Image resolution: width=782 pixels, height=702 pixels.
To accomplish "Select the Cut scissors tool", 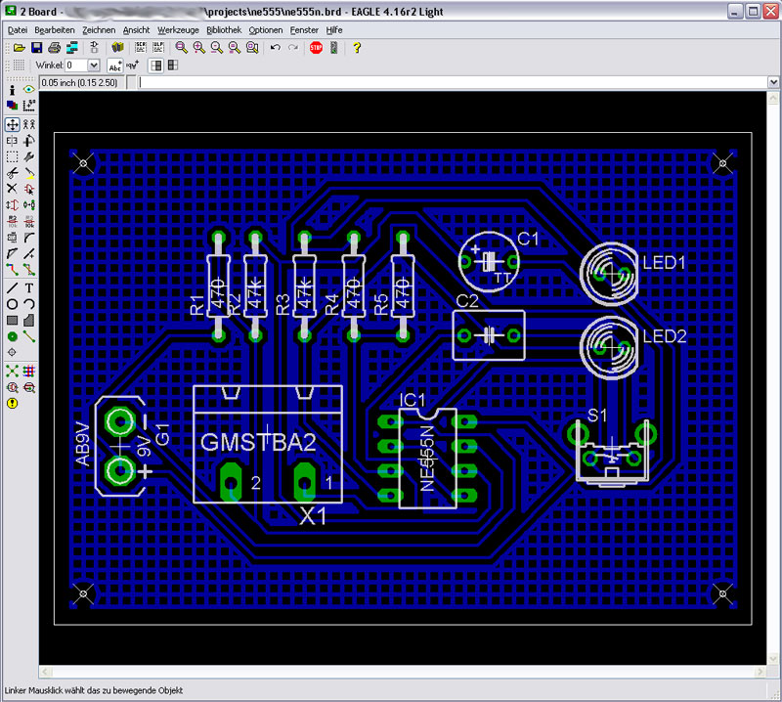I will 12,173.
